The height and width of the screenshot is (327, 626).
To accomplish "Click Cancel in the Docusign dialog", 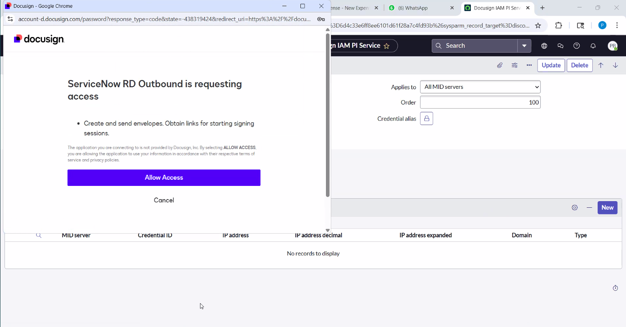I will click(163, 200).
